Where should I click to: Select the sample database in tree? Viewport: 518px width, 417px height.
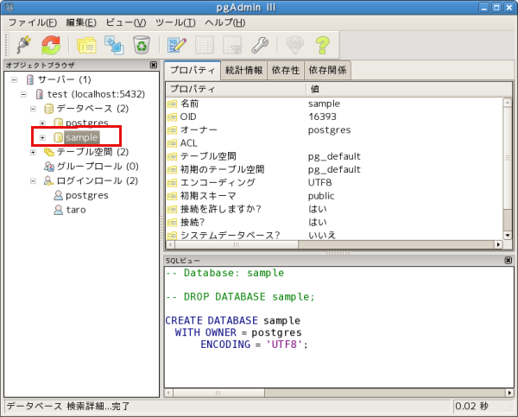82,137
